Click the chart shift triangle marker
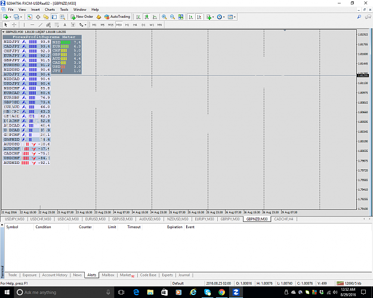The height and width of the screenshot is (298, 373). tap(285, 30)
